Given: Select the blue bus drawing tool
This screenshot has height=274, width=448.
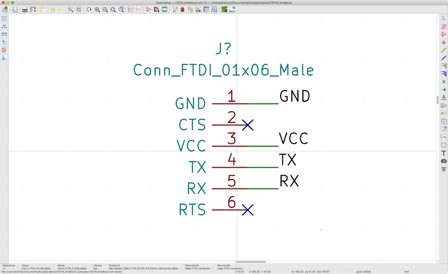Looking at the screenshot, I should coord(444,58).
